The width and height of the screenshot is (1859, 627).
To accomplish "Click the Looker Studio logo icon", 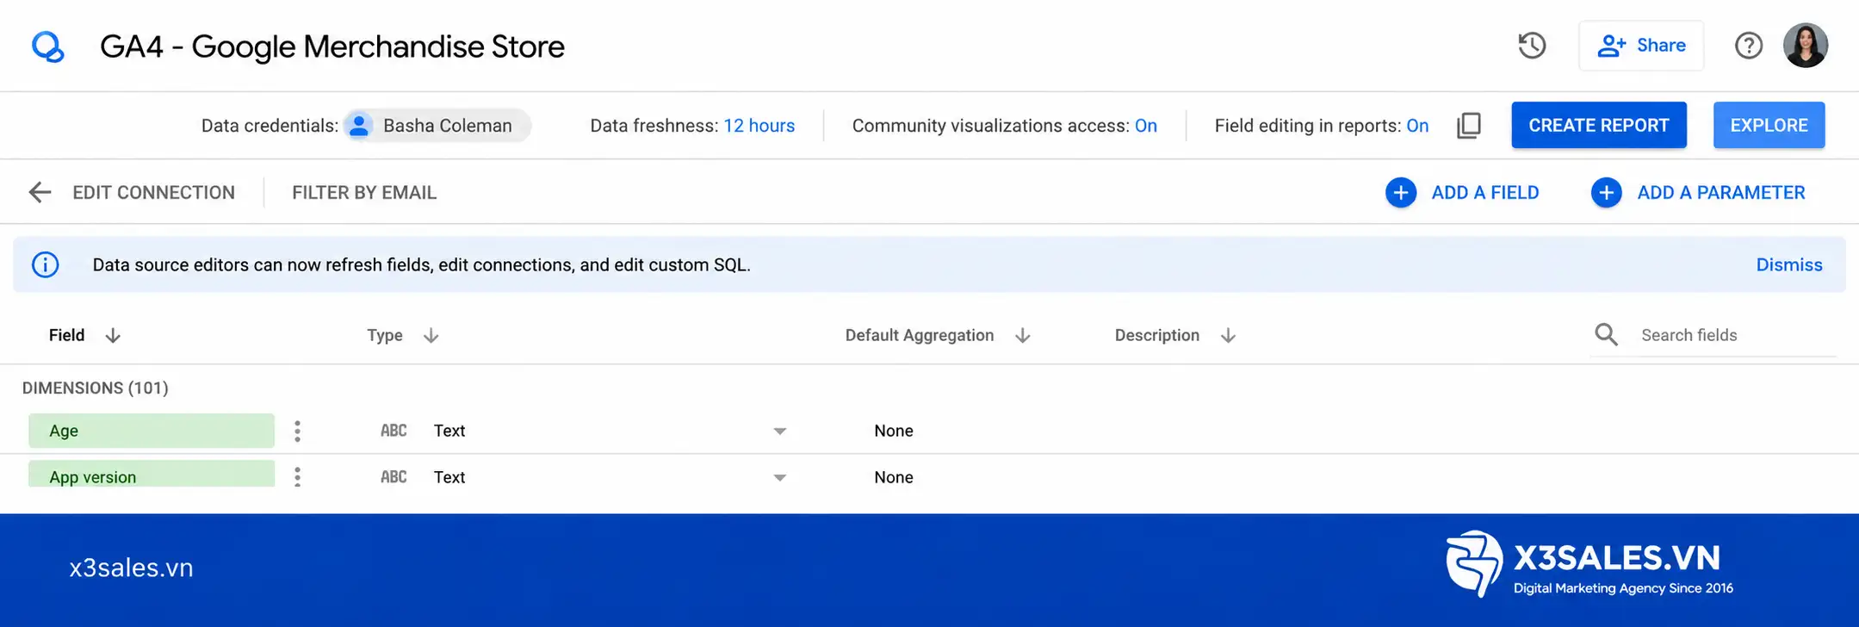I will 48,47.
